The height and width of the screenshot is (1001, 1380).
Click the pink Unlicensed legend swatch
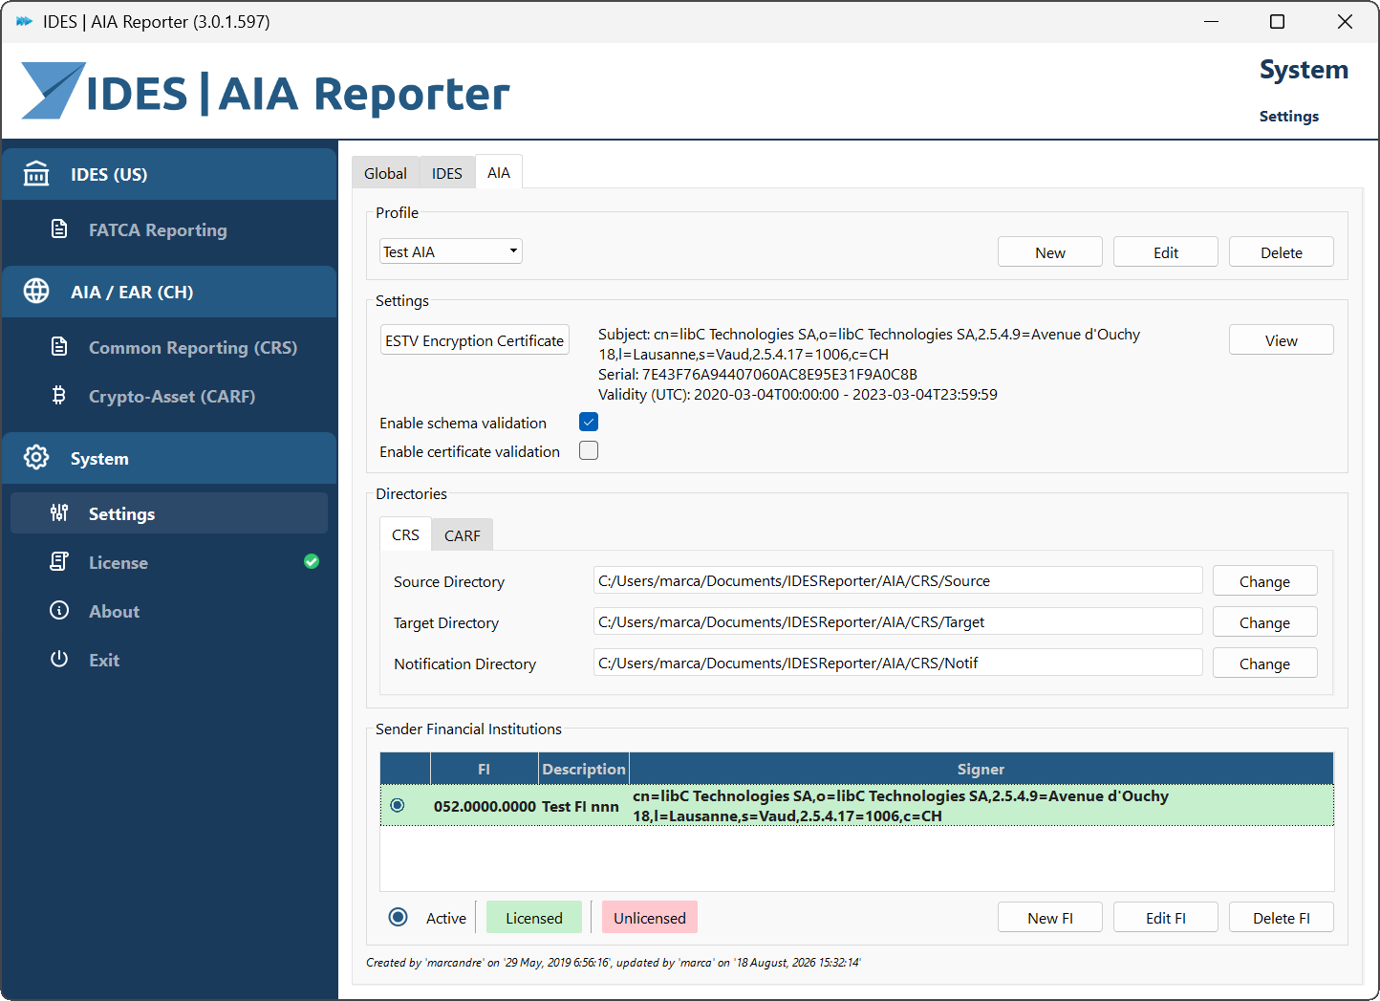pos(650,918)
